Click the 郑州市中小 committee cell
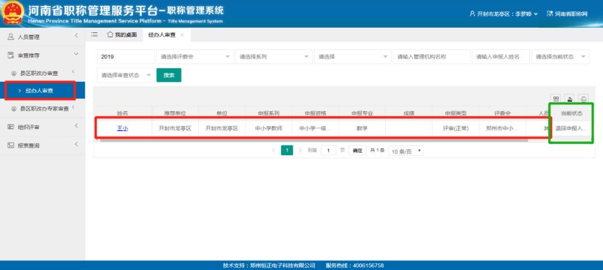Screen dimensions: 603x270 (x=502, y=129)
